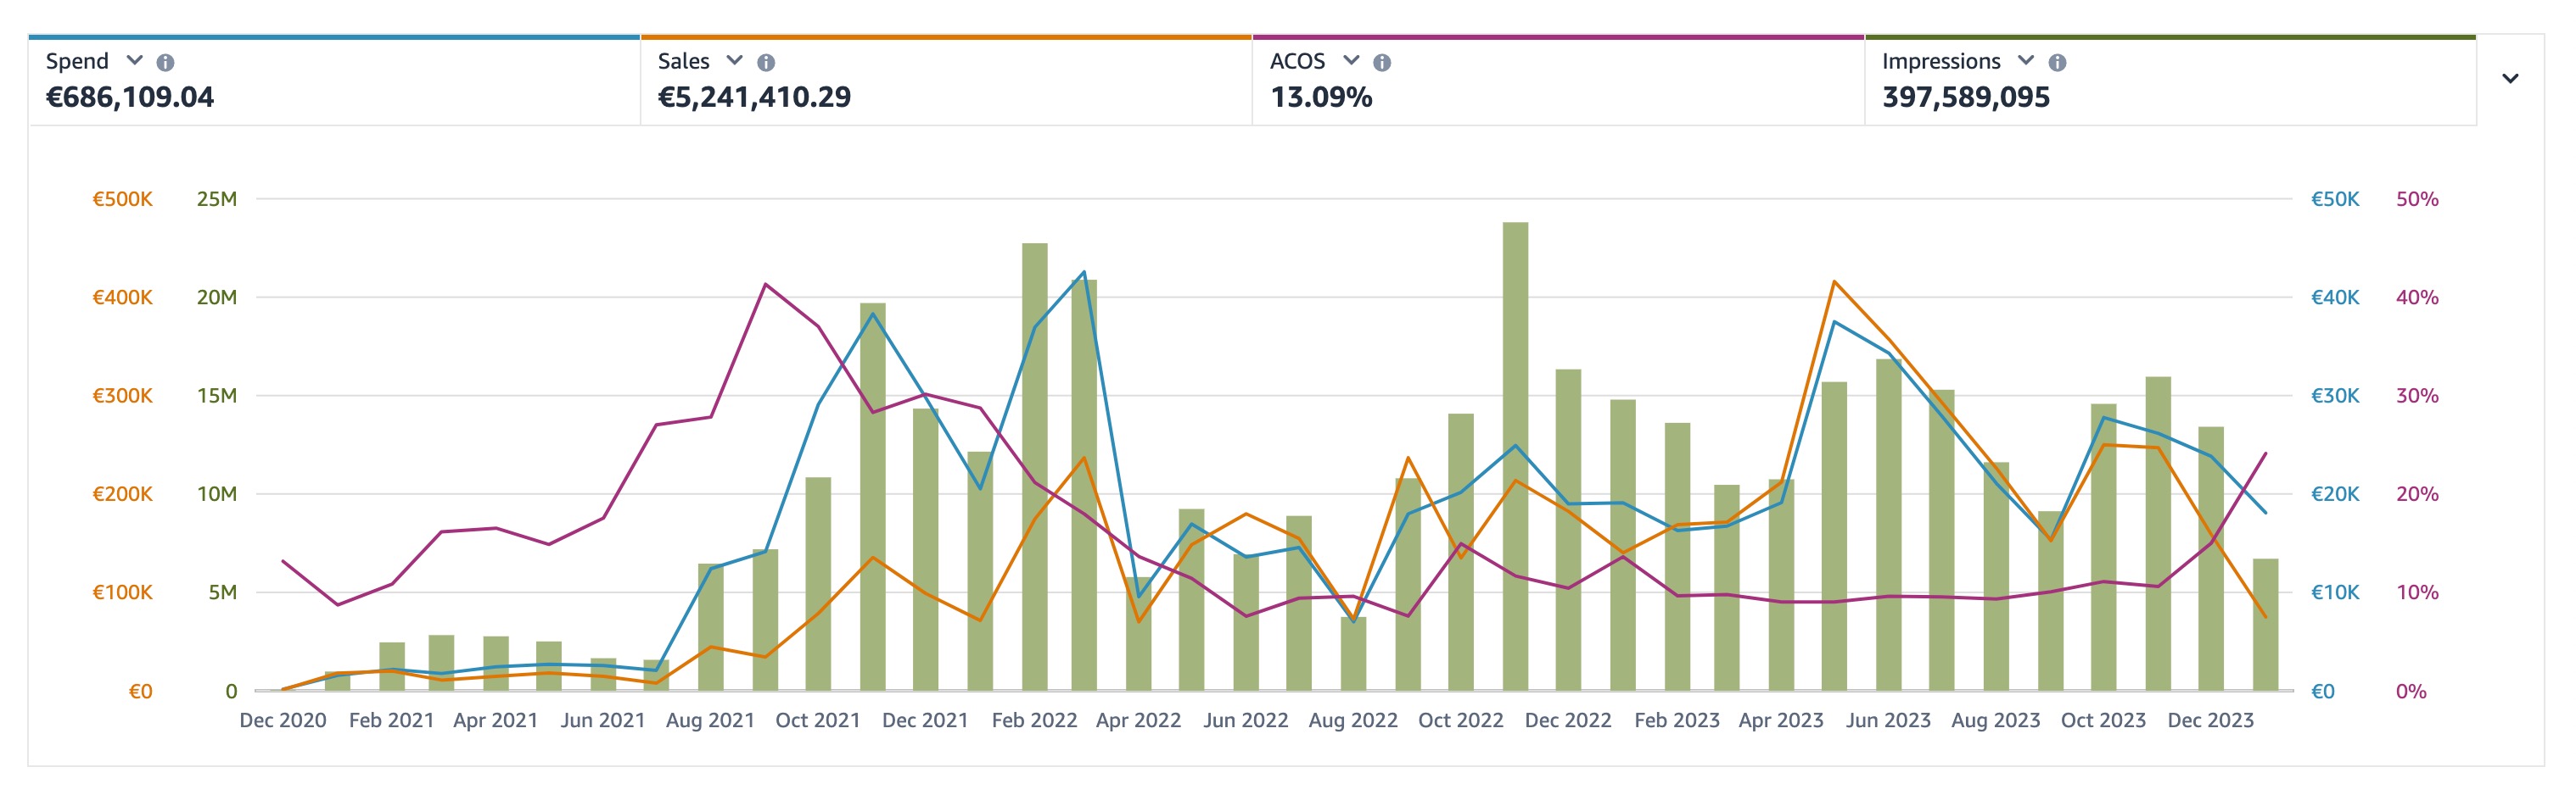Click the Apr 2022 x-axis label
This screenshot has height=795, width=2576.
(x=1138, y=720)
